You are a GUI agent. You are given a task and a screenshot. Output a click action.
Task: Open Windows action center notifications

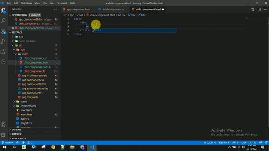click(262, 147)
